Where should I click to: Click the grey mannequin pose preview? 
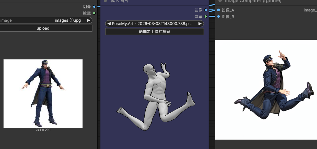[x=156, y=96]
